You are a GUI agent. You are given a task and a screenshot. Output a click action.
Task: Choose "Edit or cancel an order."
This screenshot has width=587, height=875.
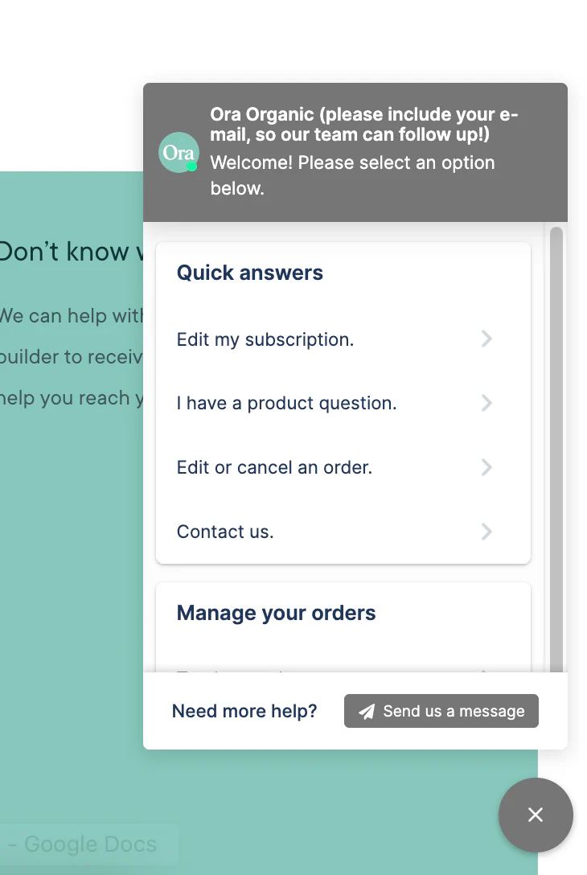(274, 467)
